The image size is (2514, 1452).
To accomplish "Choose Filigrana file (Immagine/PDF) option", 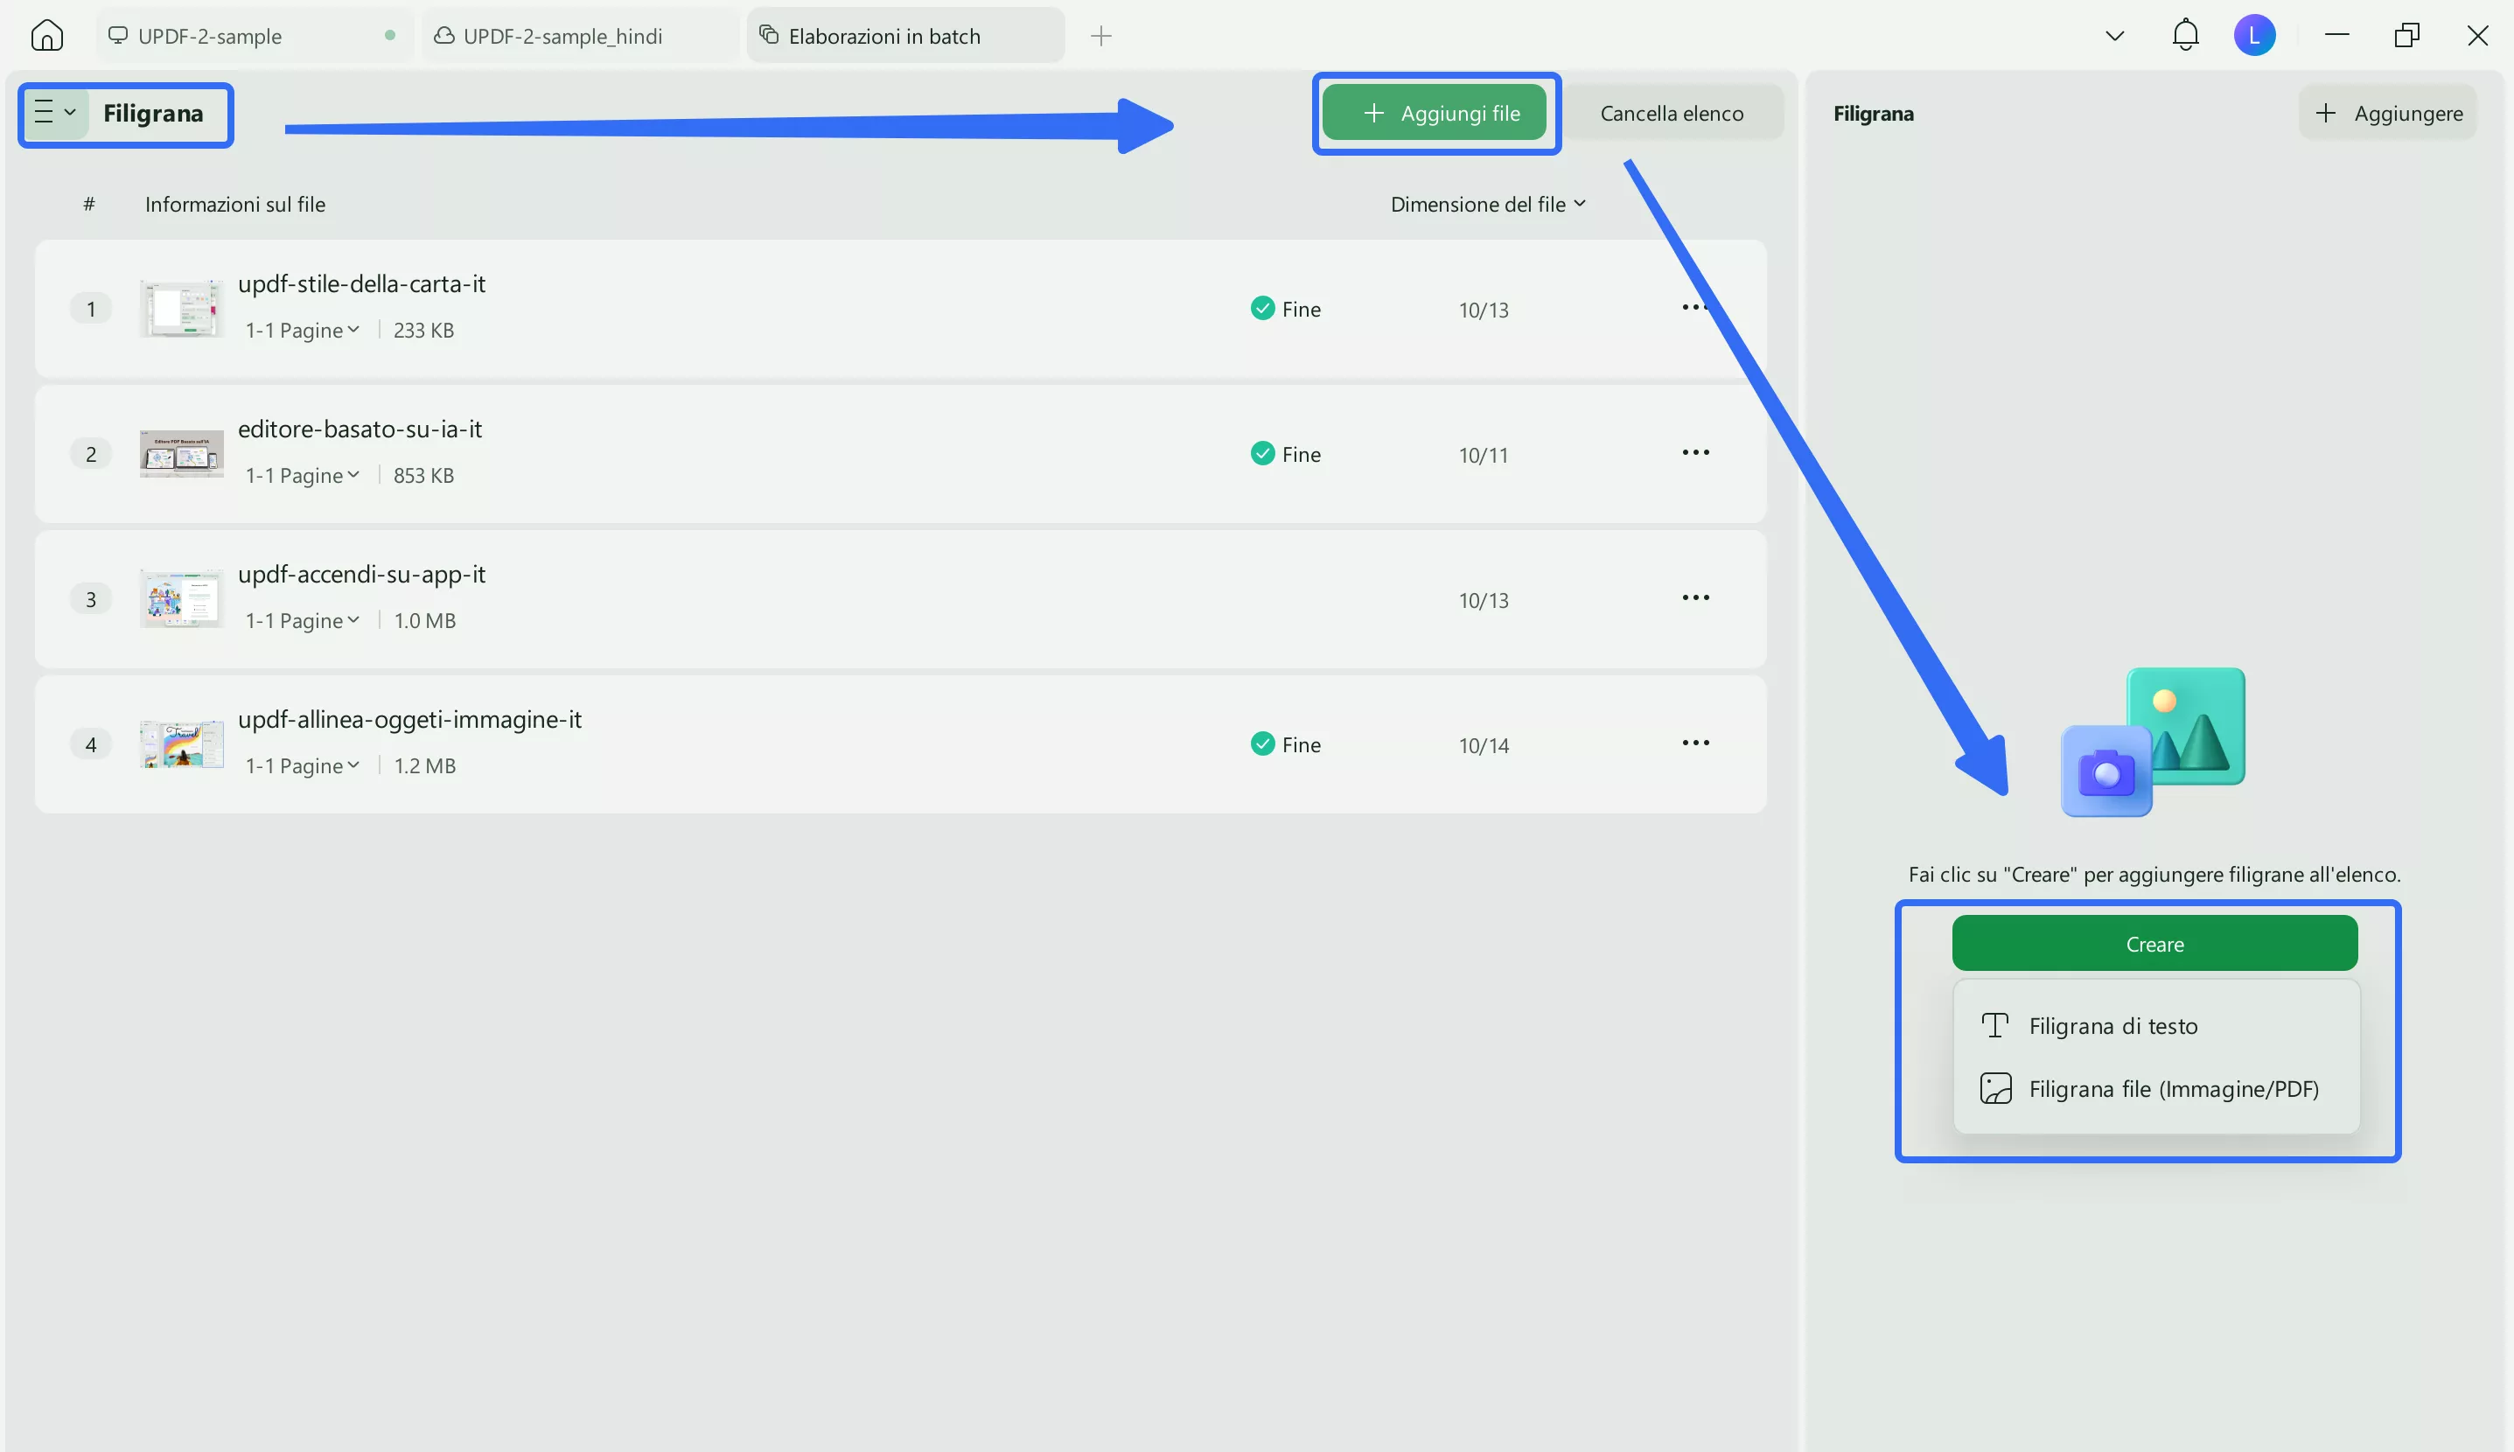I will 2173,1089.
